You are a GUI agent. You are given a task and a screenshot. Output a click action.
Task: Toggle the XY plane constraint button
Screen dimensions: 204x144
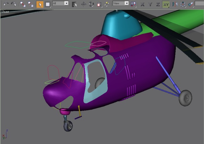pyautogui.click(x=166, y=4)
